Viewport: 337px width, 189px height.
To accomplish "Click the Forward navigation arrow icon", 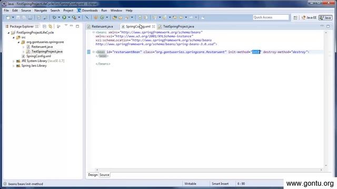I will [x=191, y=17].
